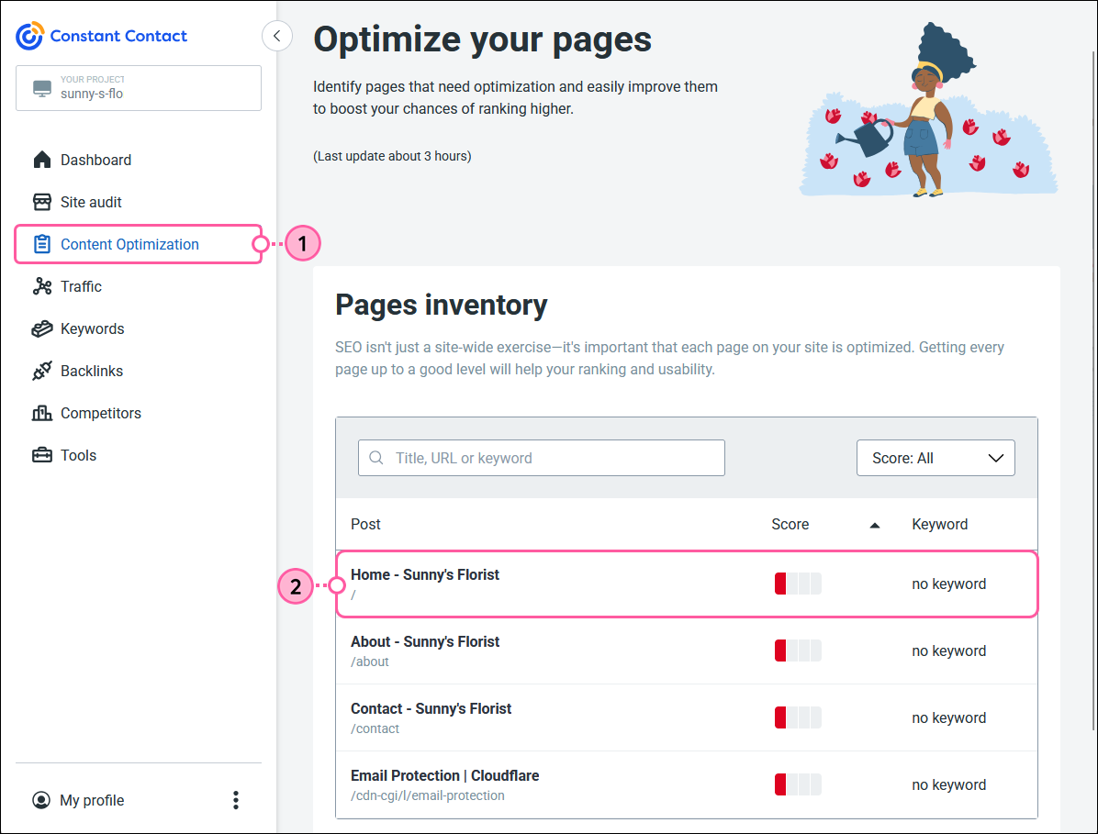The width and height of the screenshot is (1098, 834).
Task: Click the Post column header
Action: (x=365, y=524)
